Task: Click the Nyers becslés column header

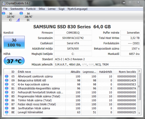Action: [x=125, y=72]
